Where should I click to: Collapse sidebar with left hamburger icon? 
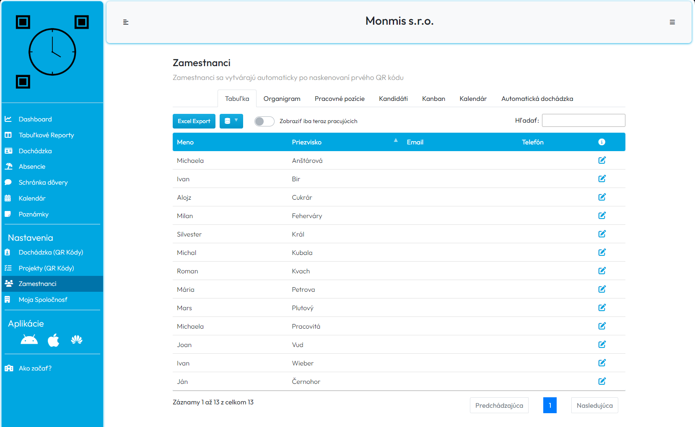[126, 22]
